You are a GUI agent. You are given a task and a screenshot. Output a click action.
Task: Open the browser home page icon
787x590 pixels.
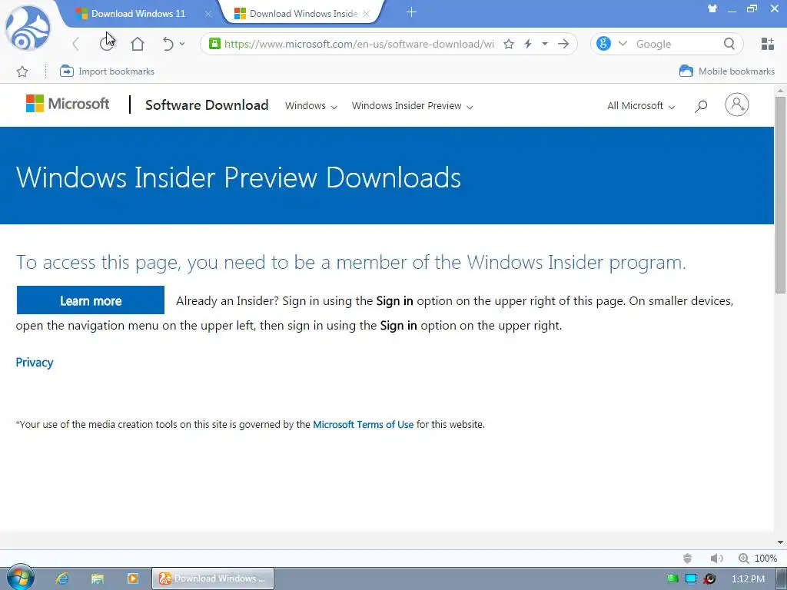tap(137, 44)
